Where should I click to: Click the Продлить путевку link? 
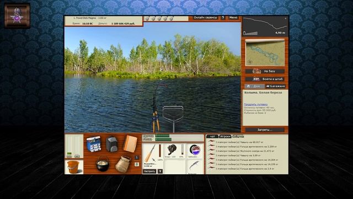255,104
